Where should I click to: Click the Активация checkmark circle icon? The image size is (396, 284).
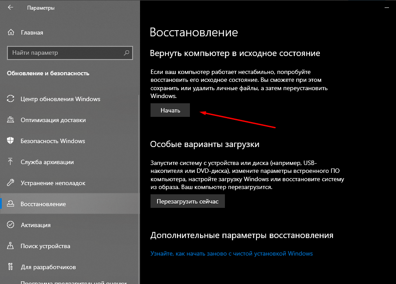(x=11, y=225)
